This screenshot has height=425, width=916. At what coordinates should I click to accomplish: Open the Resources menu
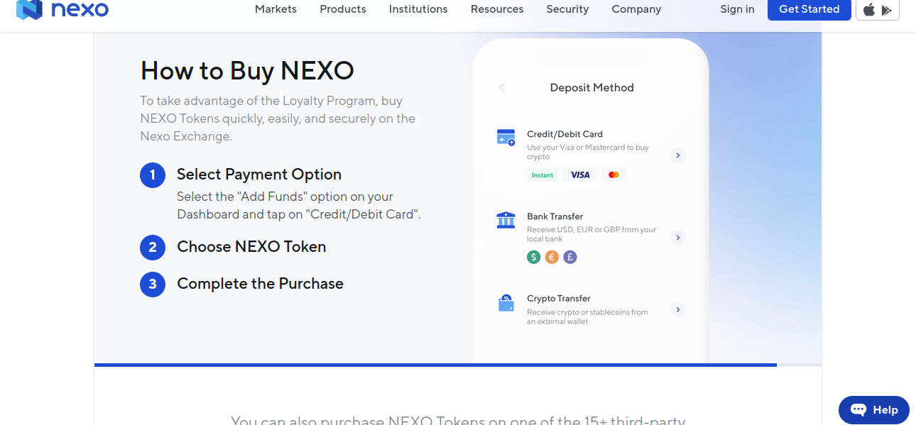coord(496,9)
